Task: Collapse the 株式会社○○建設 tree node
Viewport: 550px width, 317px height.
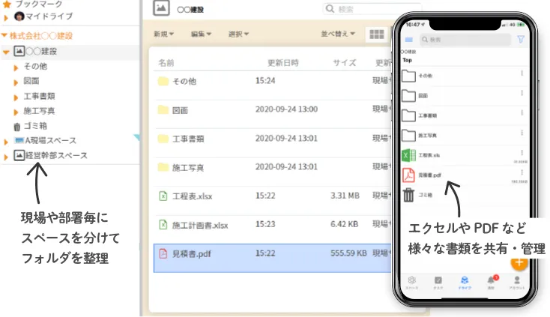Action: click(x=4, y=35)
